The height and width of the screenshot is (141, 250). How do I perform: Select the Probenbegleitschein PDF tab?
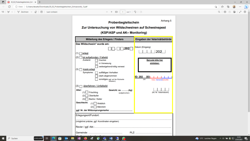pyautogui.click(x=22, y=2)
